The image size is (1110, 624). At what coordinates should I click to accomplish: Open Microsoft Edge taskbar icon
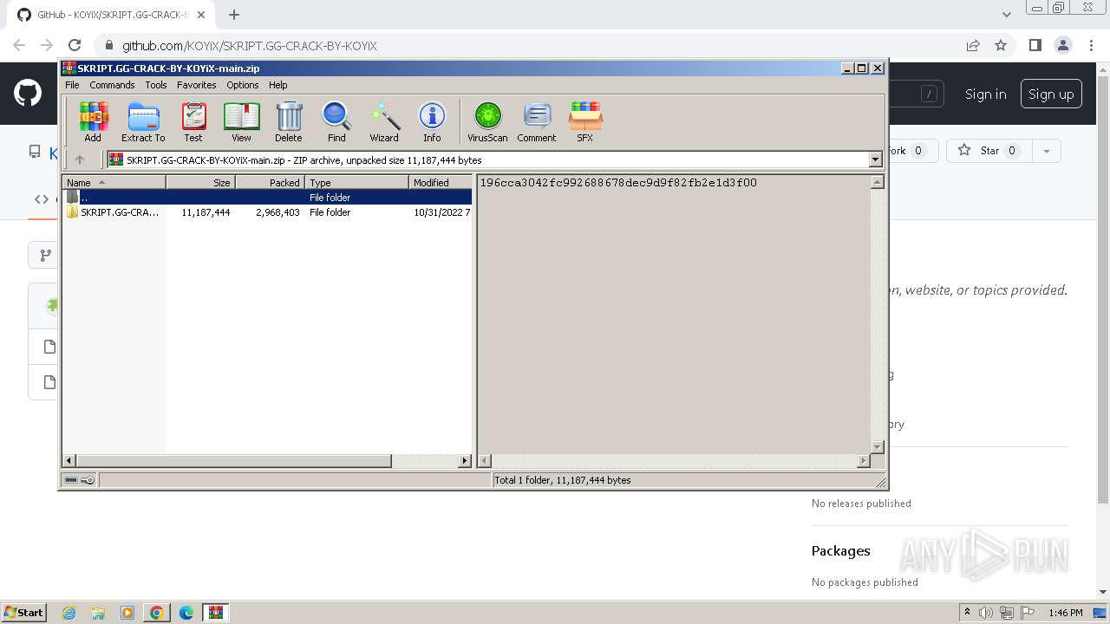tap(186, 613)
